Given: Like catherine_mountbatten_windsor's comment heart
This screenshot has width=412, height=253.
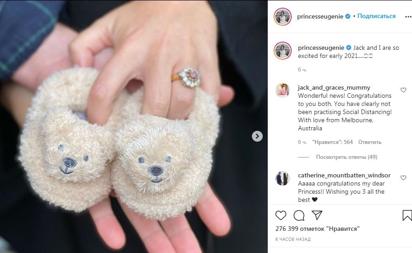Looking at the screenshot, I should pos(403,178).
